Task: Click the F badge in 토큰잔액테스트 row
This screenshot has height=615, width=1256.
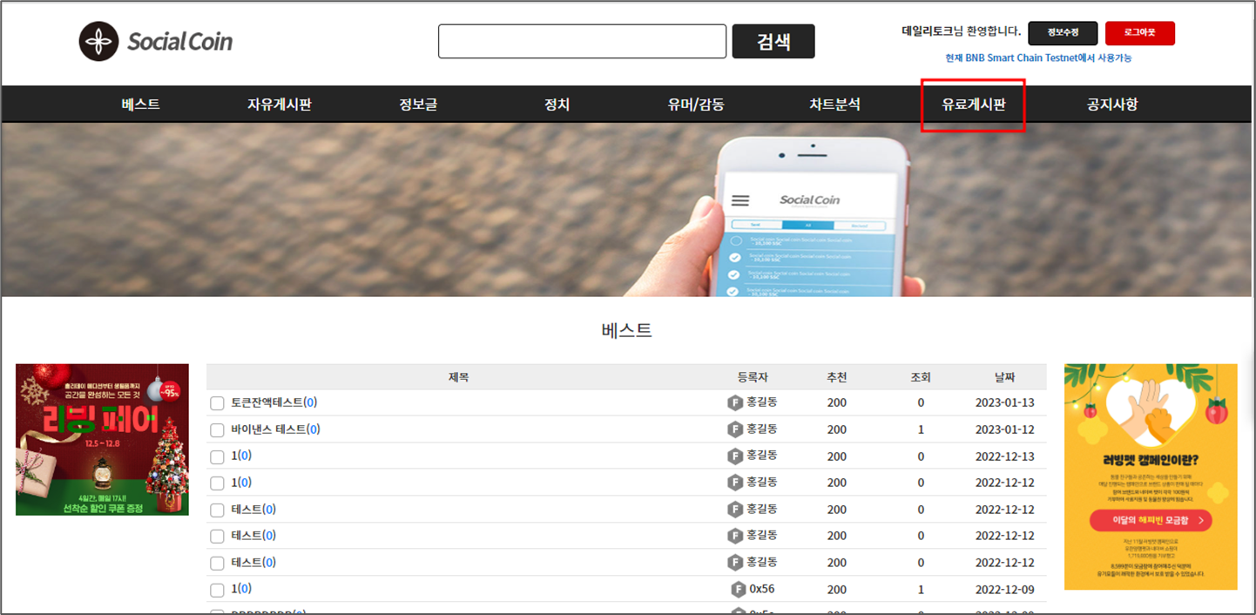Action: pyautogui.click(x=735, y=403)
